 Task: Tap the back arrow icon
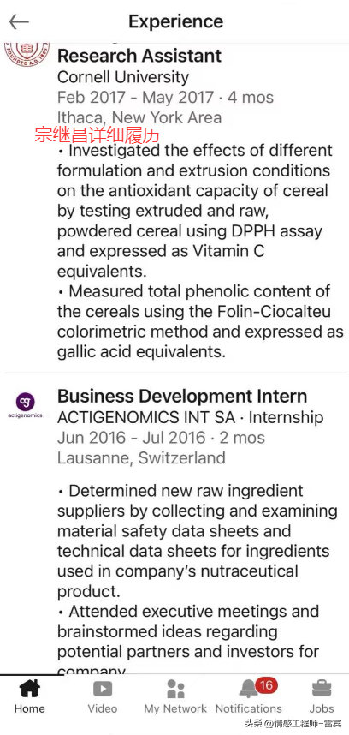tap(19, 21)
